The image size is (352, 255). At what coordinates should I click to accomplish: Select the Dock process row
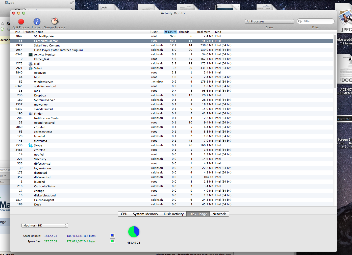click(172, 205)
